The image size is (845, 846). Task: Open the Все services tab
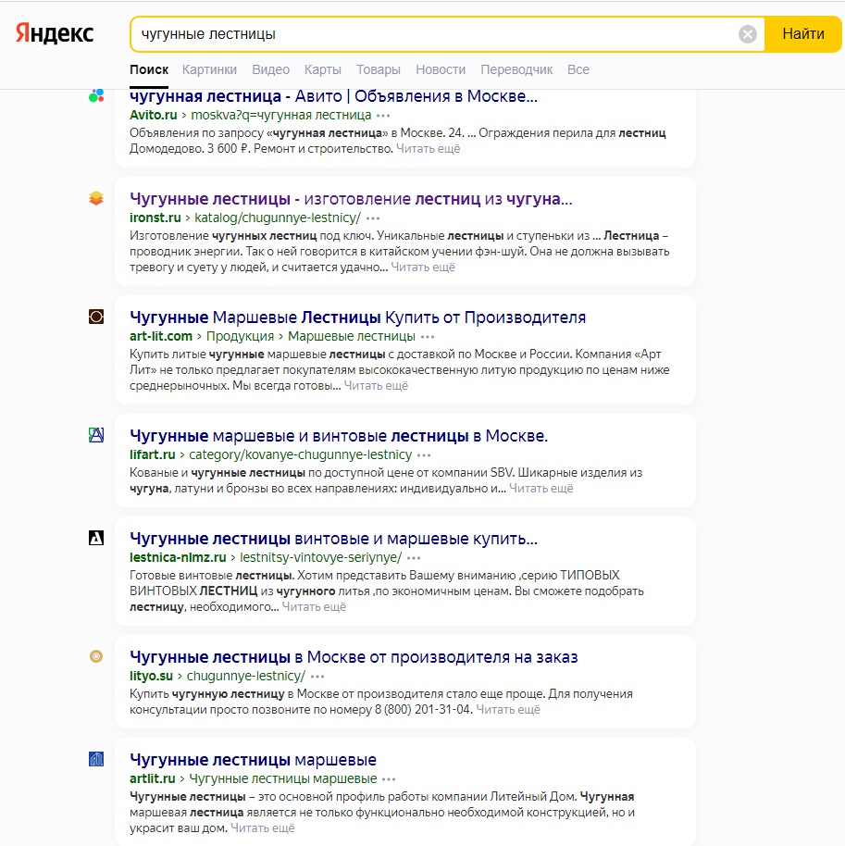(578, 69)
